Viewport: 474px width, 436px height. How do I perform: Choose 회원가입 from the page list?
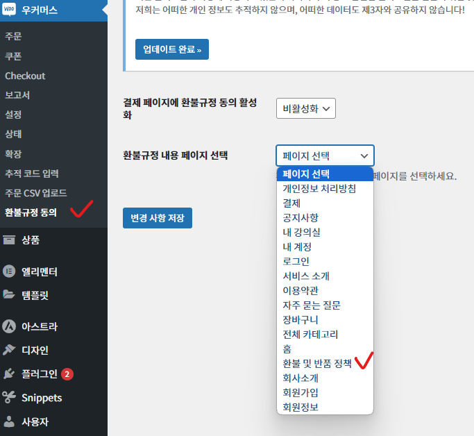[x=325, y=392]
